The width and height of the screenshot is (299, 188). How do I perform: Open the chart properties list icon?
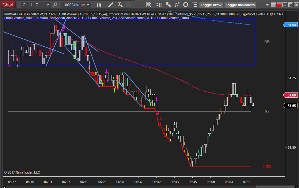(x=194, y=5)
